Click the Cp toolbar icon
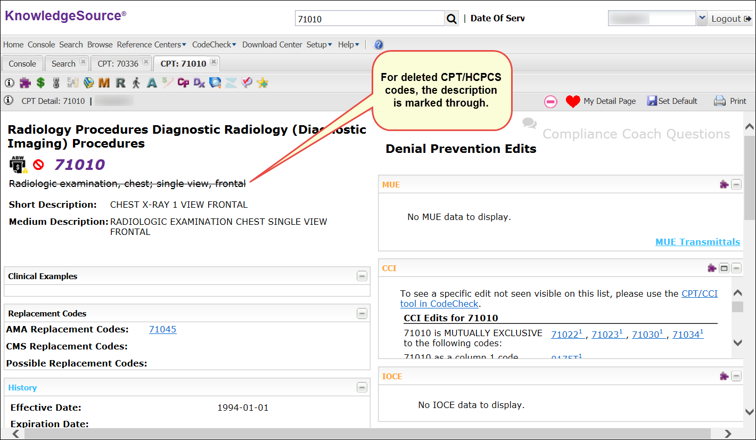The width and height of the screenshot is (756, 440). pyautogui.click(x=183, y=83)
